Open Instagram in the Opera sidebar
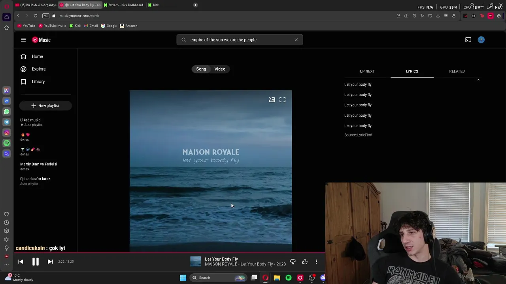 click(x=6, y=133)
